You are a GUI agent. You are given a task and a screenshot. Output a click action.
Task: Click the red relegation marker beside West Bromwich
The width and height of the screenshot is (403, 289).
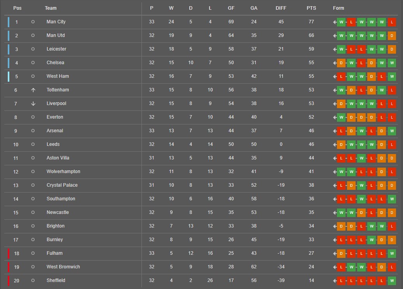click(9, 267)
